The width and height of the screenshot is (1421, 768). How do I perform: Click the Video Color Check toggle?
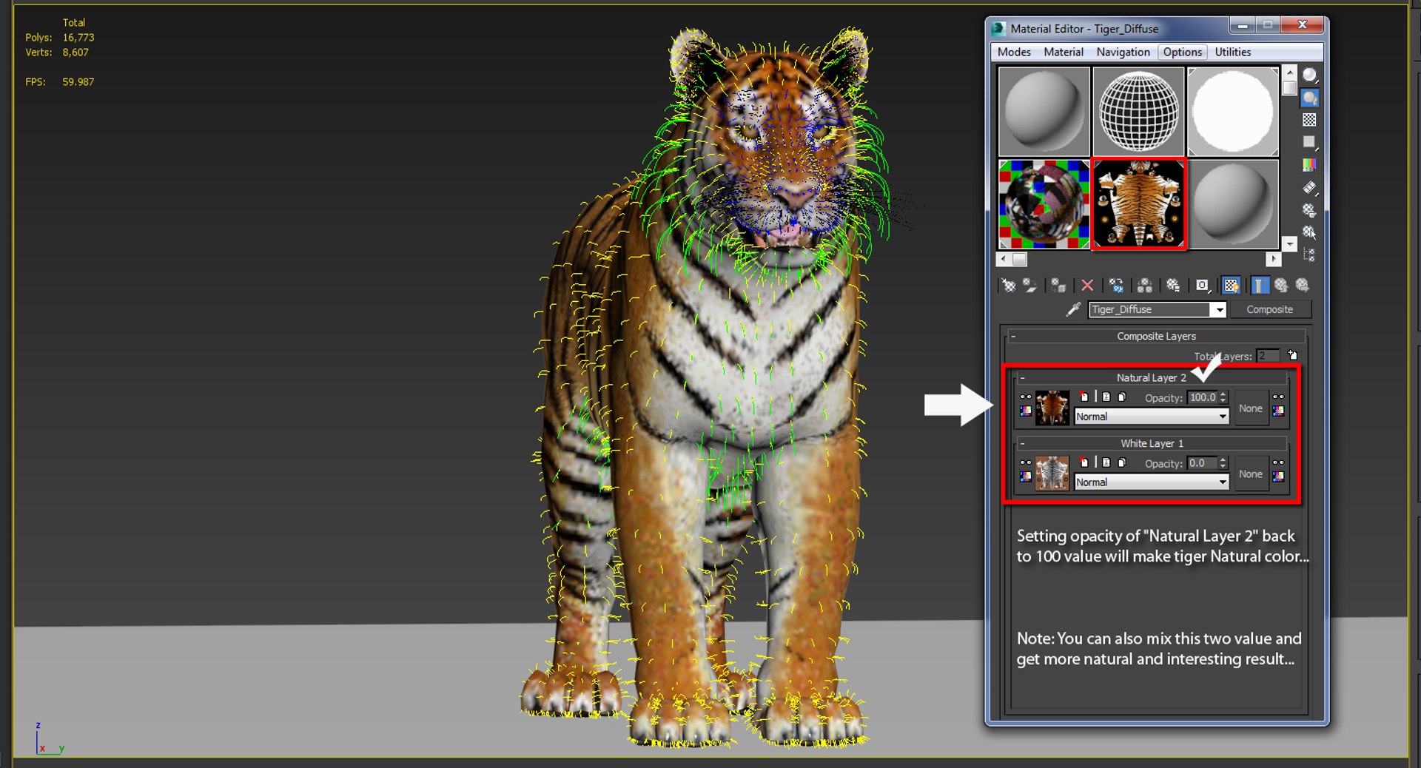tap(1309, 163)
